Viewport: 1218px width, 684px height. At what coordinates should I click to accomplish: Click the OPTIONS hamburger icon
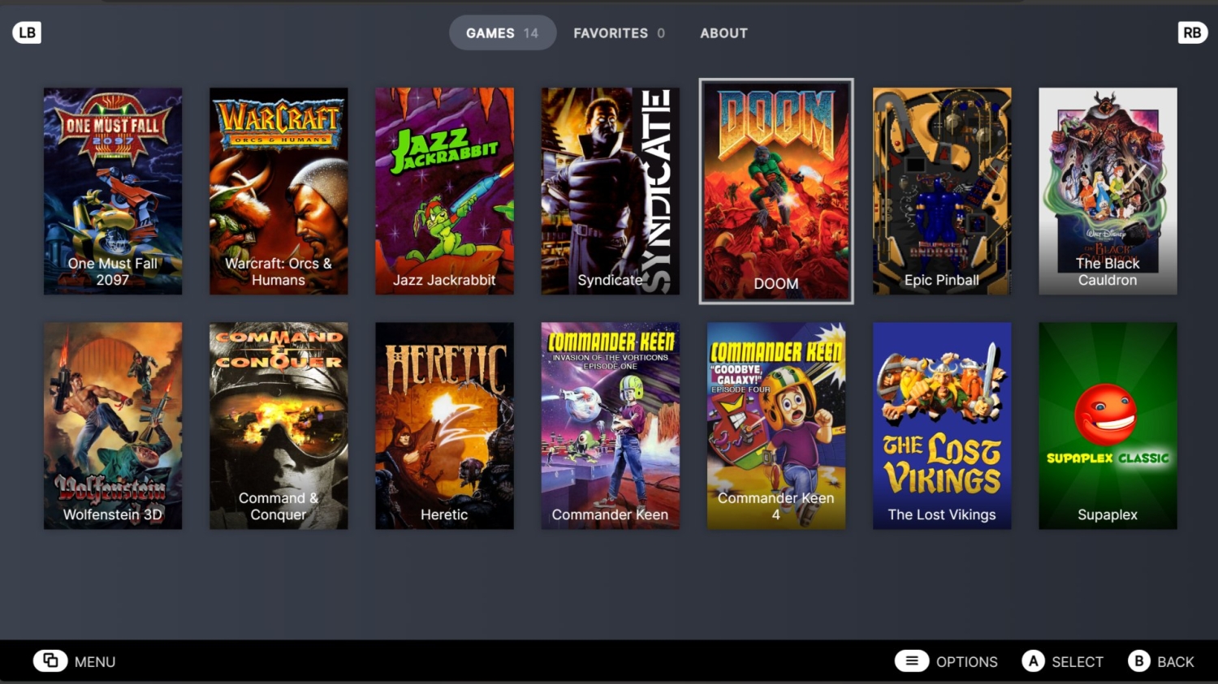(912, 660)
